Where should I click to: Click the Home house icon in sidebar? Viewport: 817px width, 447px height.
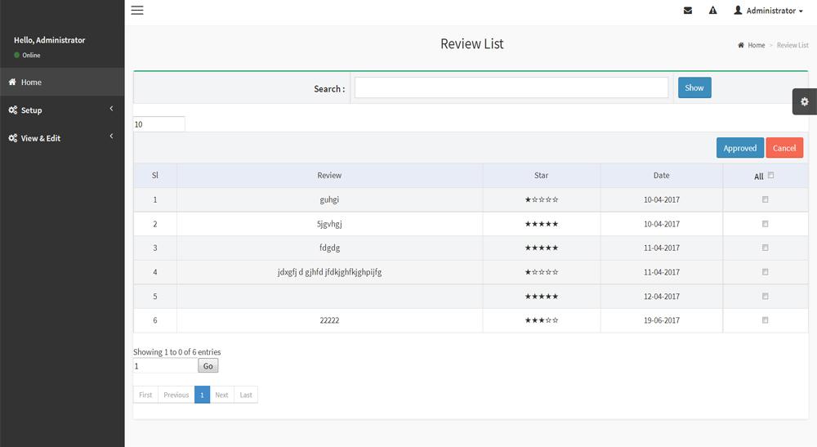pyautogui.click(x=13, y=83)
